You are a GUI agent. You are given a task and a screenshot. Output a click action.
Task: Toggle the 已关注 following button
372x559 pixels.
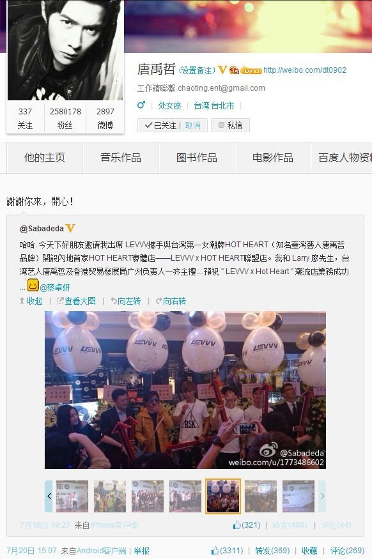coord(160,125)
